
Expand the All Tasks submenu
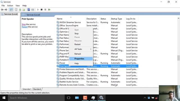(81, 49)
